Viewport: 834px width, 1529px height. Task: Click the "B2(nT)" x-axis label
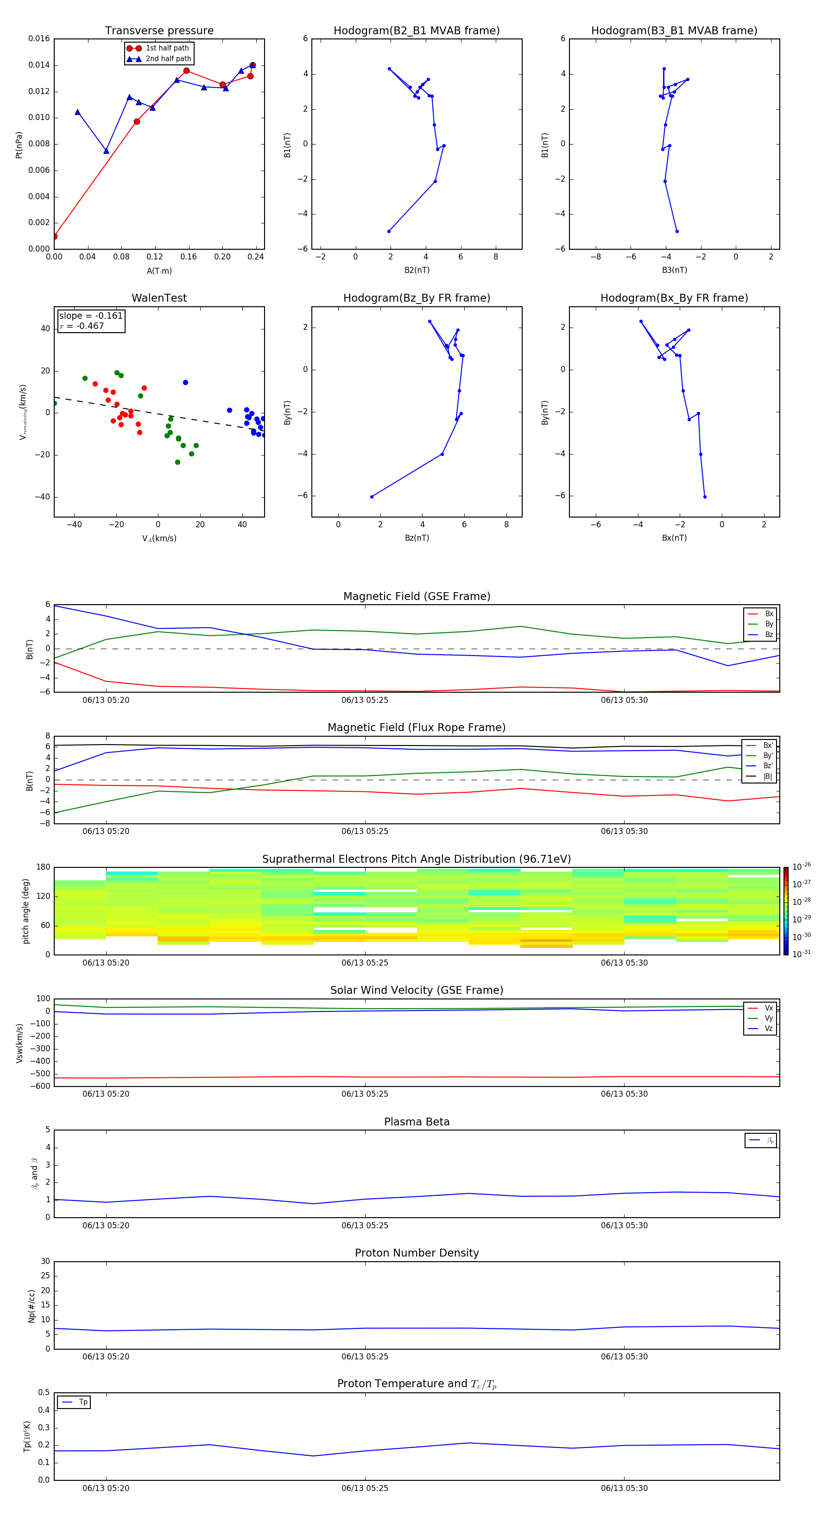point(417,271)
